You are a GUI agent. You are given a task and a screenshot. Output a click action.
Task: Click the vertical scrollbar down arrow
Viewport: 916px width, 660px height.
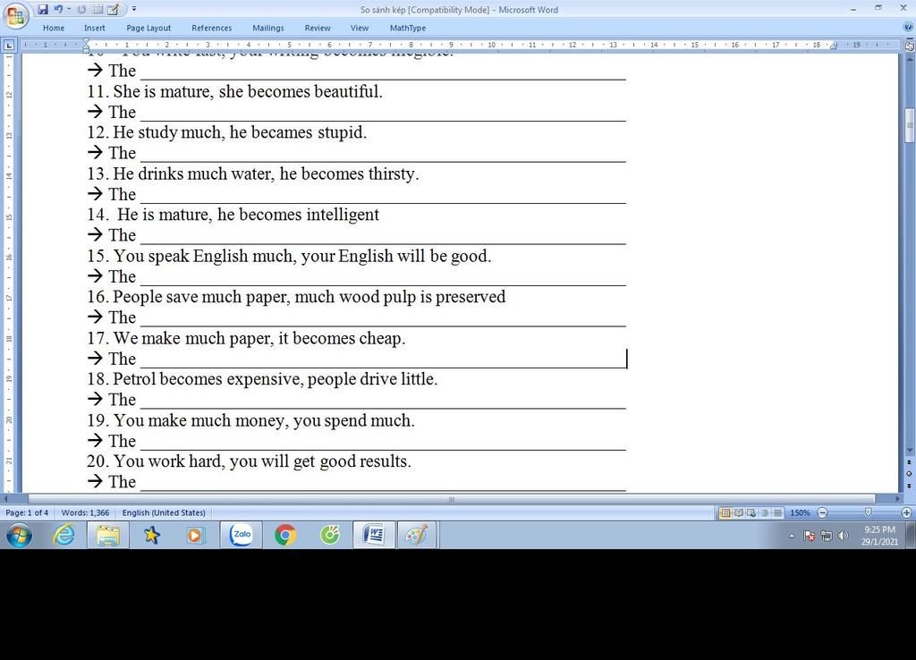(910, 451)
